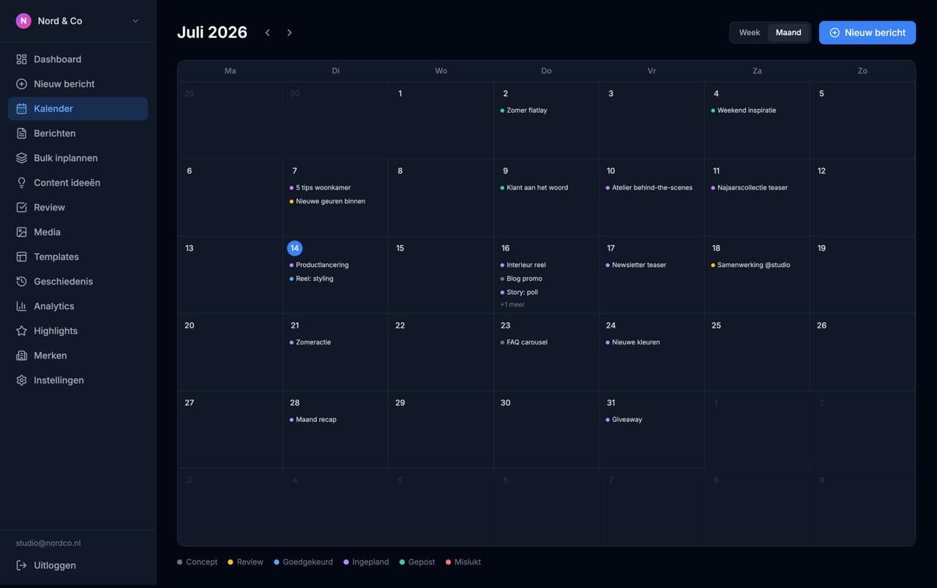Viewport: 937px width, 588px height.
Task: Open Berichten in the sidebar
Action: 78,133
